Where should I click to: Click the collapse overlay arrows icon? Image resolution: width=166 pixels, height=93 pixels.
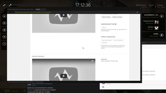4,5
